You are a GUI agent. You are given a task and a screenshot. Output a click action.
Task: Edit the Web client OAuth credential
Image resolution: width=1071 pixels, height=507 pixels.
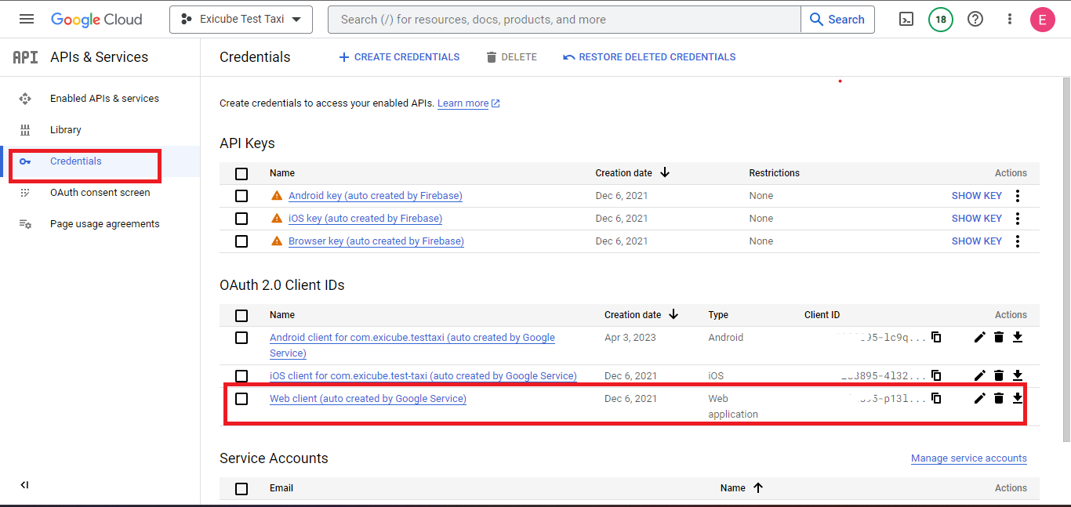(x=979, y=398)
